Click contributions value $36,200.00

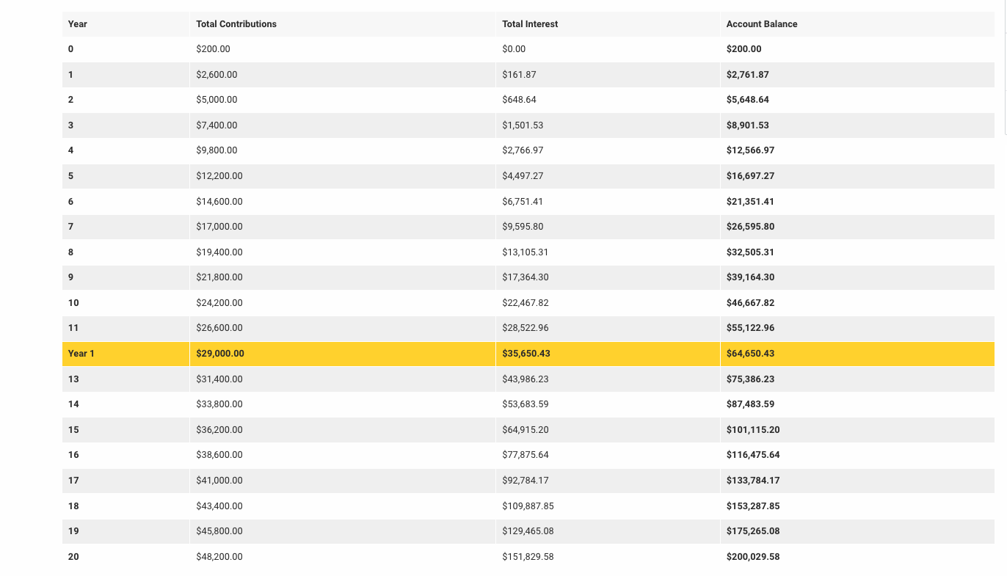click(x=219, y=430)
